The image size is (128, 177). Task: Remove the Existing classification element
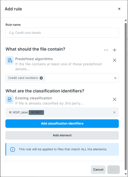click(x=115, y=99)
